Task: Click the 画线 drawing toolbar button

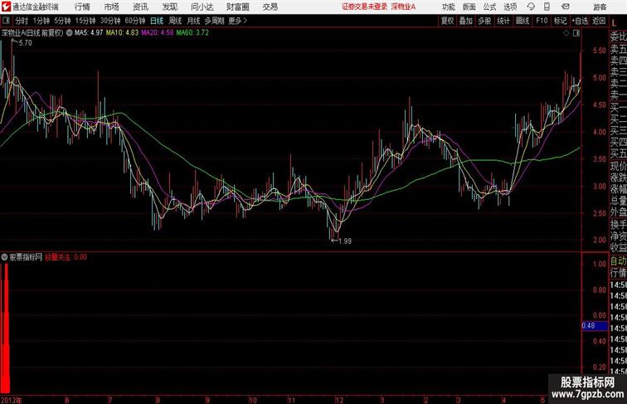Action: [522, 21]
